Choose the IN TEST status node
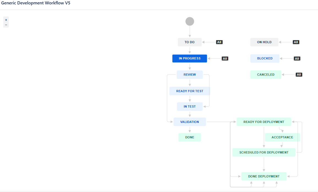 tap(190, 106)
